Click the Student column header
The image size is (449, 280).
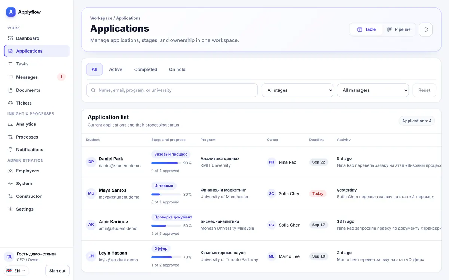coord(93,140)
